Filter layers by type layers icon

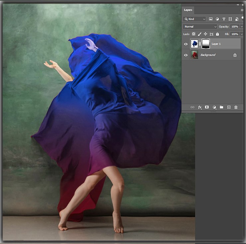coord(224,19)
